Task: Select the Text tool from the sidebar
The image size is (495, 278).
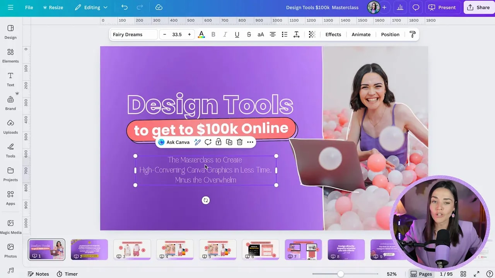Action: click(10, 78)
